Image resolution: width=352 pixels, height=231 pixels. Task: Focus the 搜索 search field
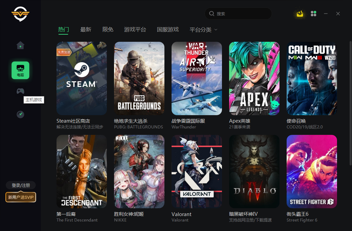(x=238, y=14)
